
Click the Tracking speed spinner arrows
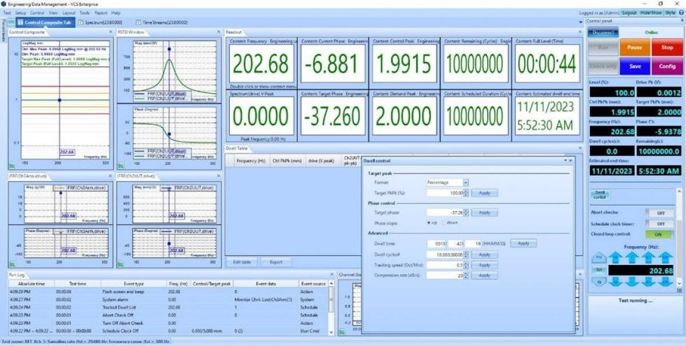[x=466, y=265]
